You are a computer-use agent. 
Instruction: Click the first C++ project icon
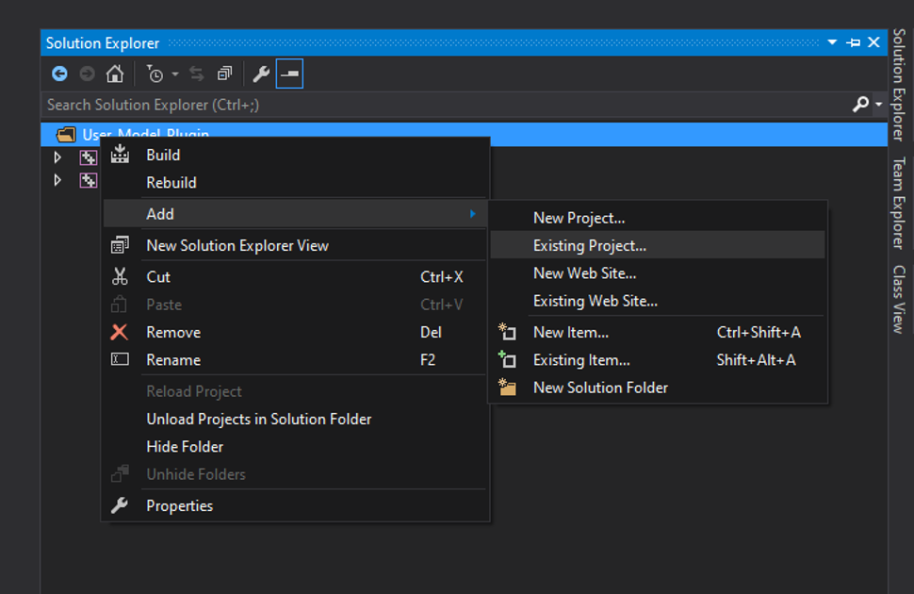89,157
